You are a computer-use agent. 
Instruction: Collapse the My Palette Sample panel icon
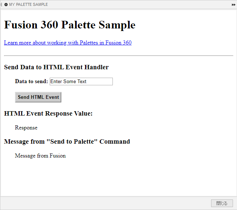(6, 5)
